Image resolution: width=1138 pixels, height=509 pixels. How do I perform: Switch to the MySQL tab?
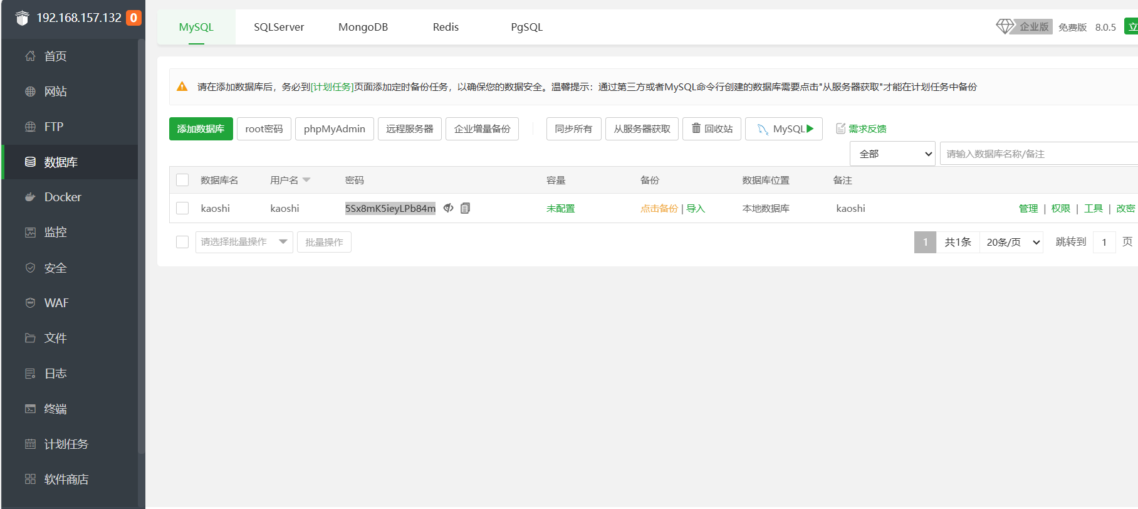[196, 27]
